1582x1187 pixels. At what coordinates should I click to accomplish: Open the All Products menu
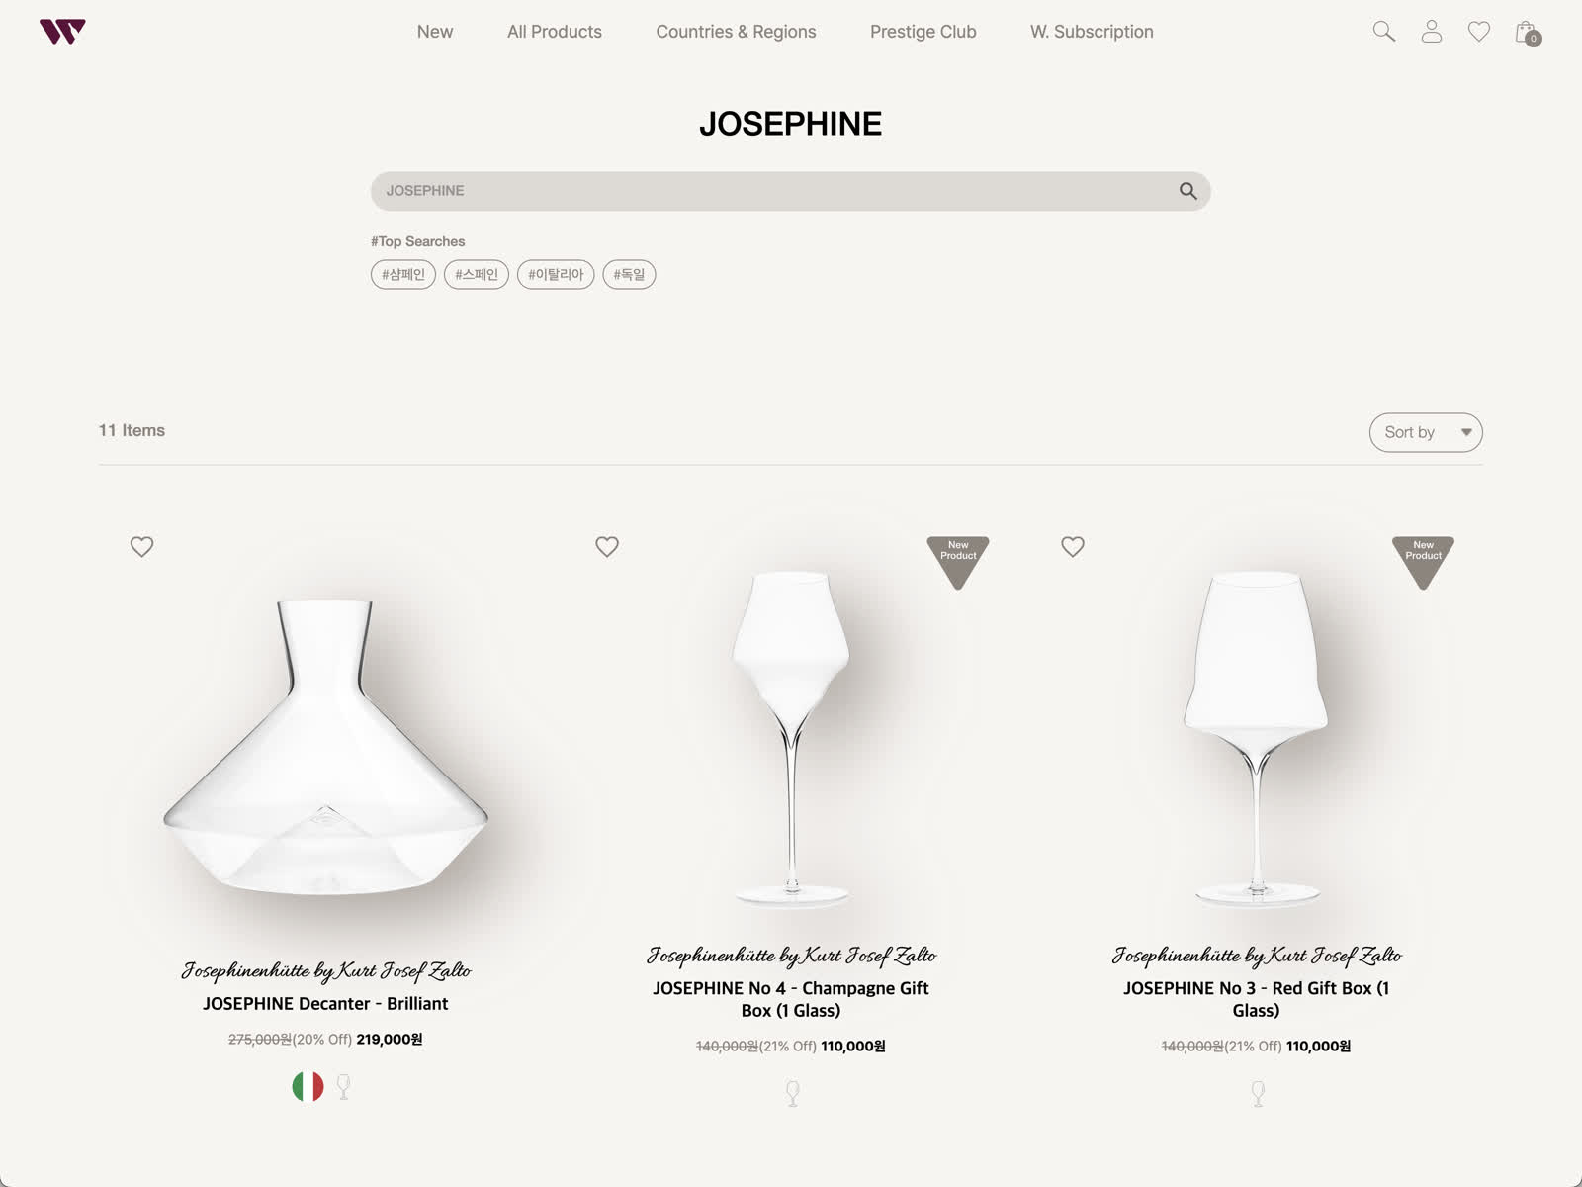click(x=555, y=32)
